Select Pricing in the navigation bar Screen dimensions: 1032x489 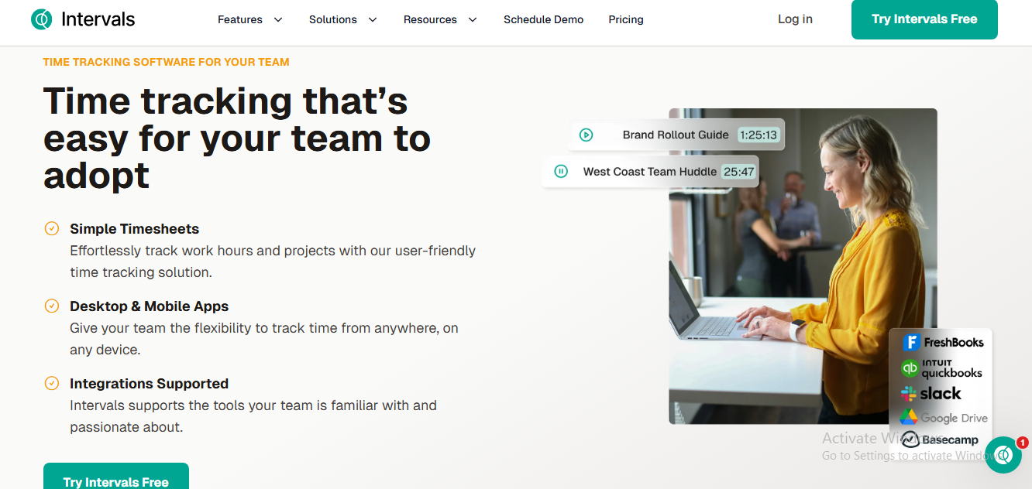tap(626, 19)
